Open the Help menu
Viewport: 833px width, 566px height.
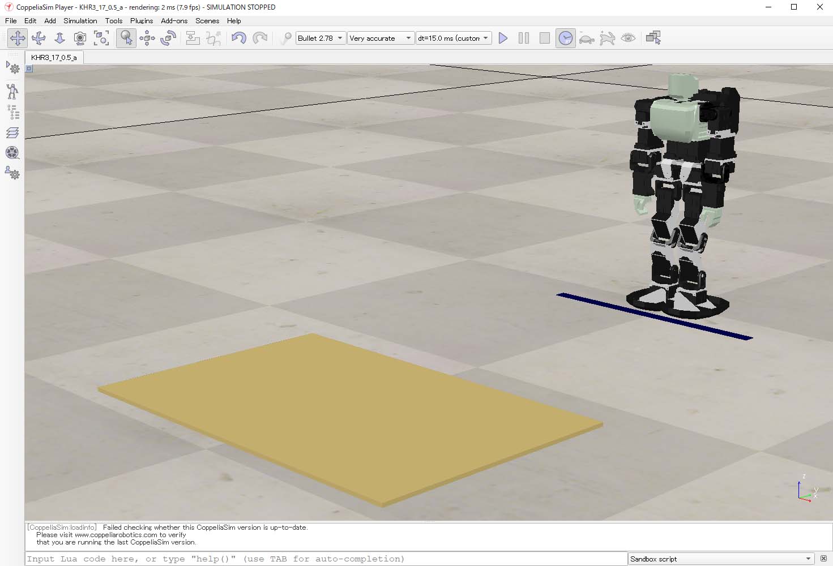tap(234, 20)
